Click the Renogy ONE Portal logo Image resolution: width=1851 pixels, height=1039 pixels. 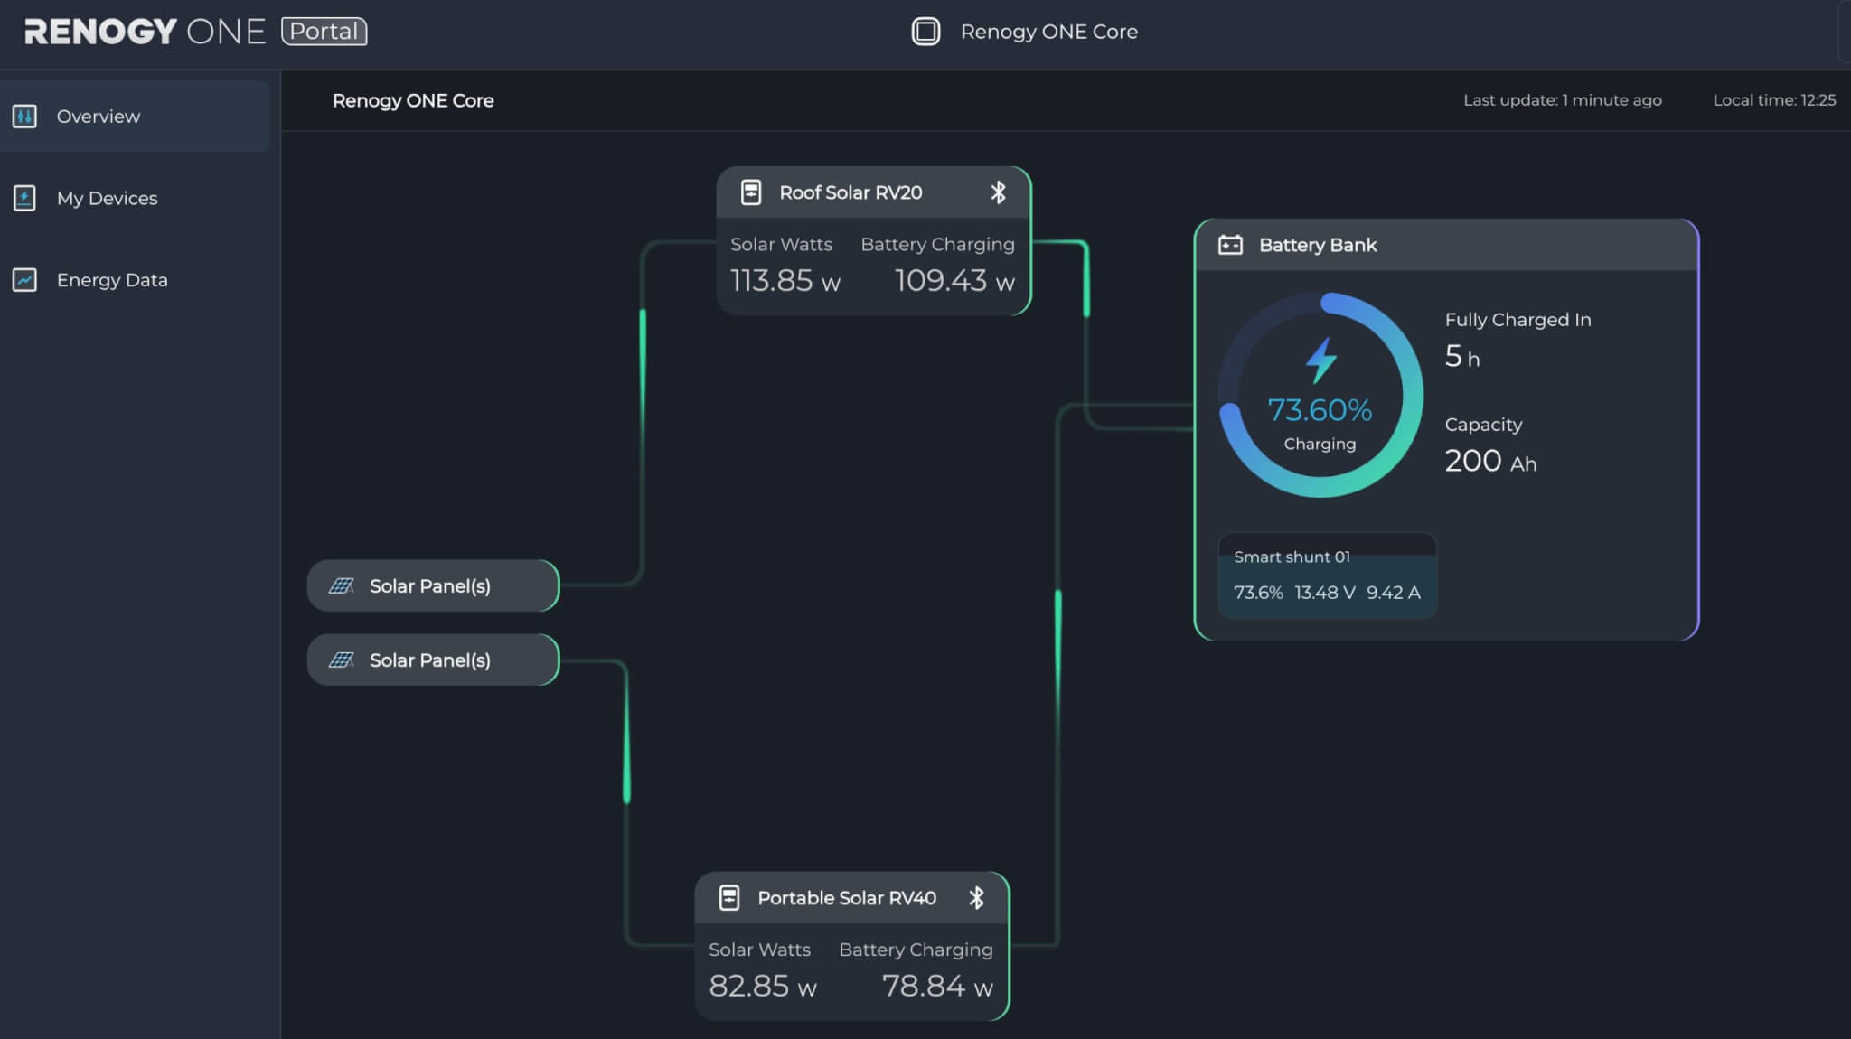pyautogui.click(x=195, y=32)
